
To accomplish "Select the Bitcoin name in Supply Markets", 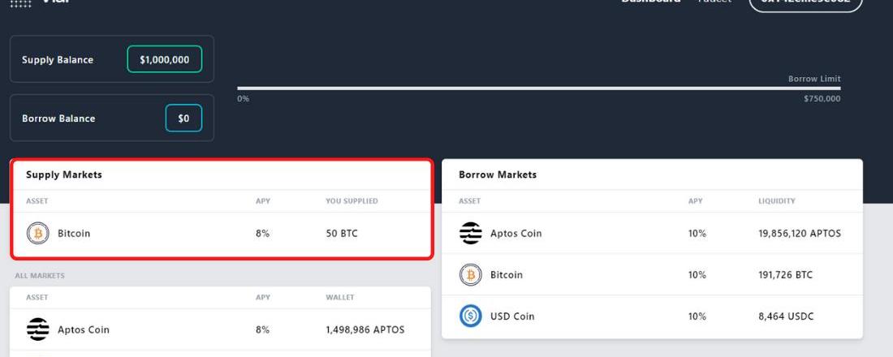I will point(74,234).
